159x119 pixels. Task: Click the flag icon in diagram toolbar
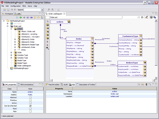[142, 17]
